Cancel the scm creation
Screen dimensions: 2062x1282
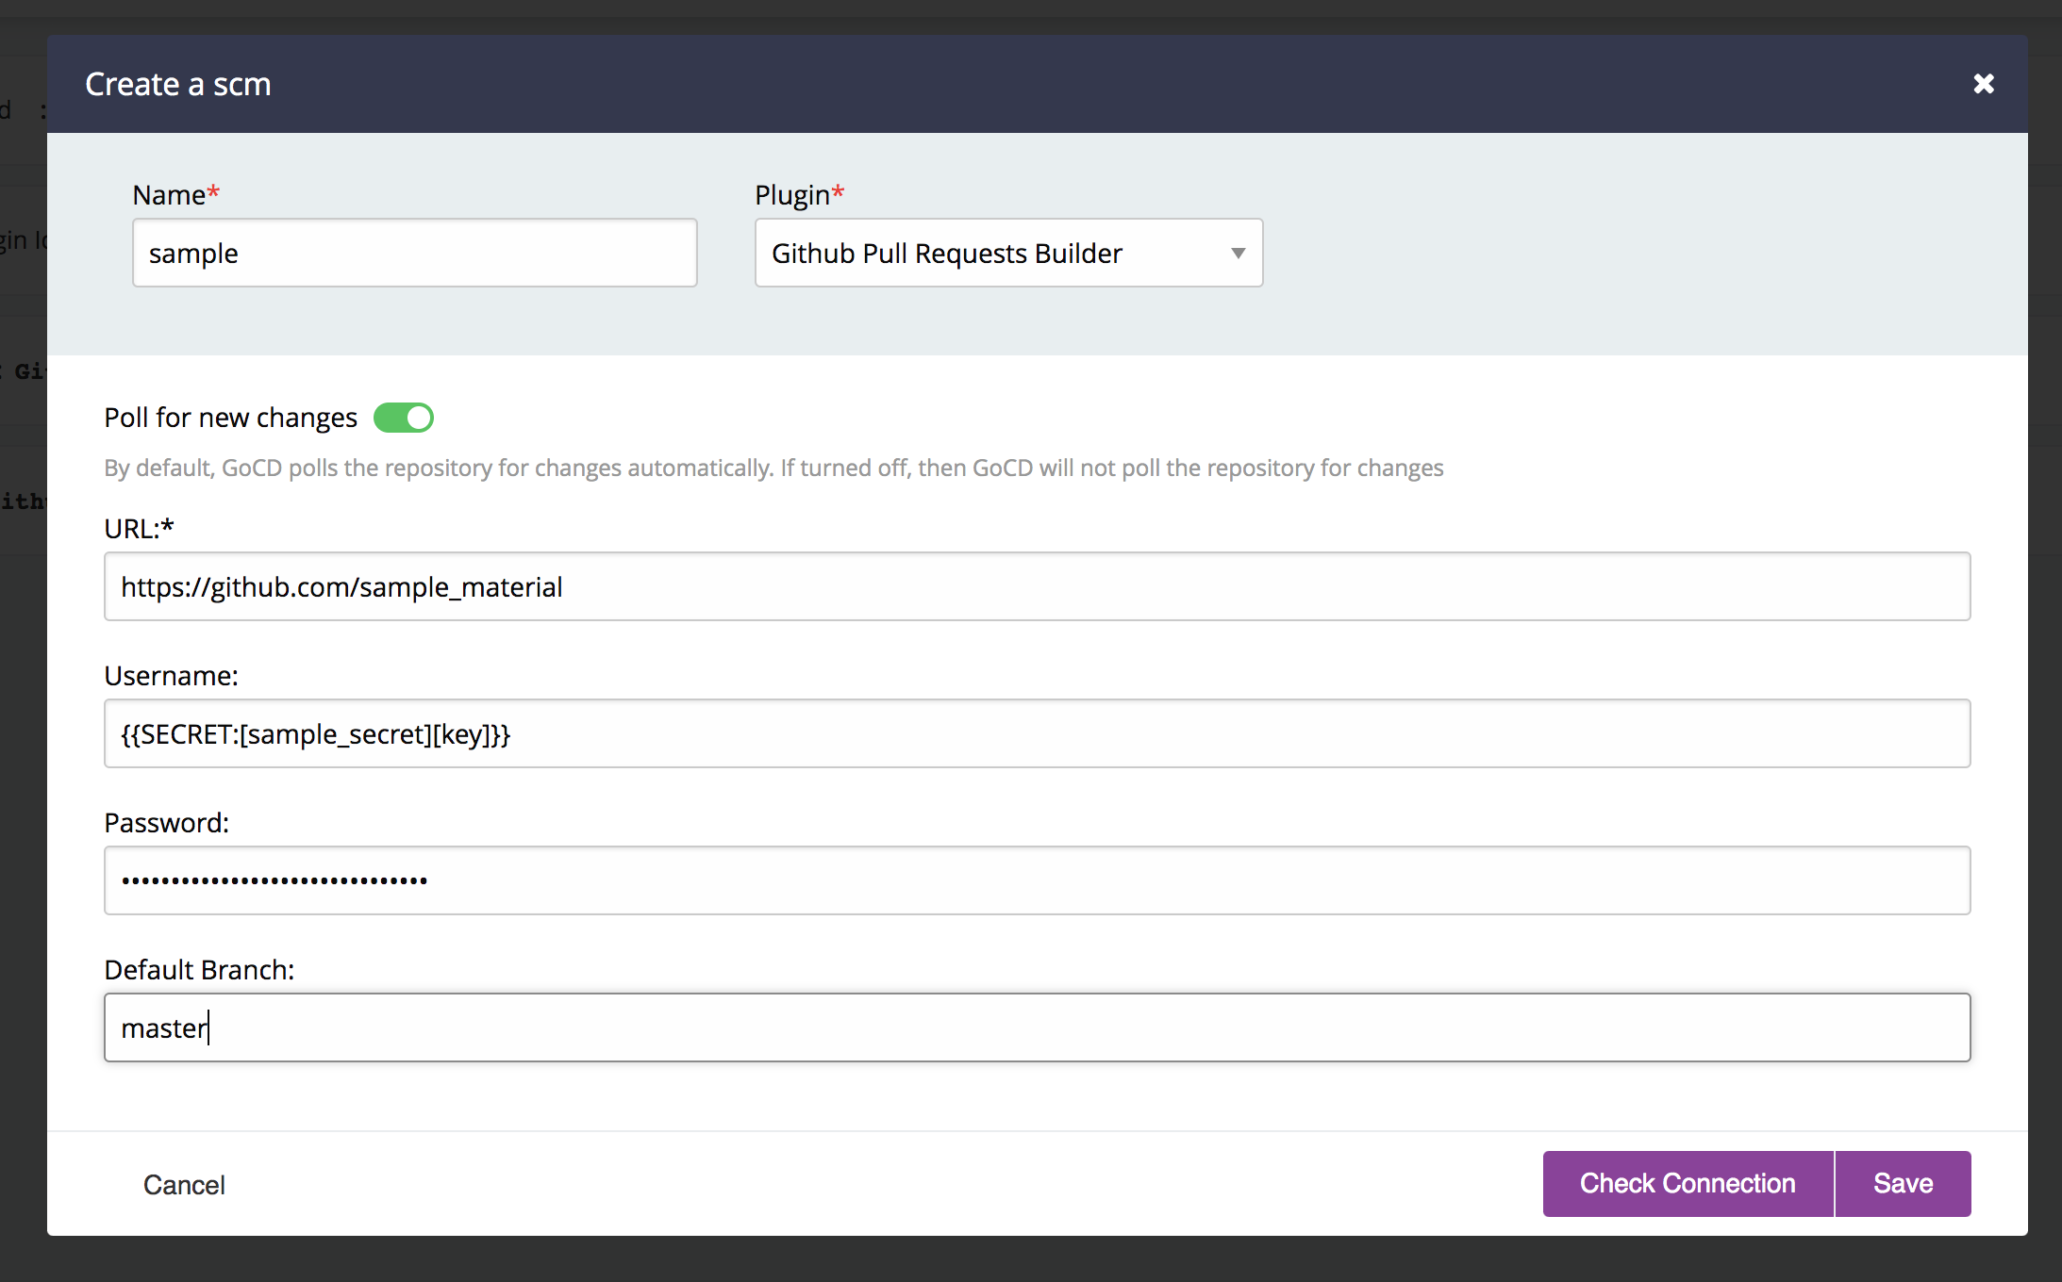click(184, 1185)
